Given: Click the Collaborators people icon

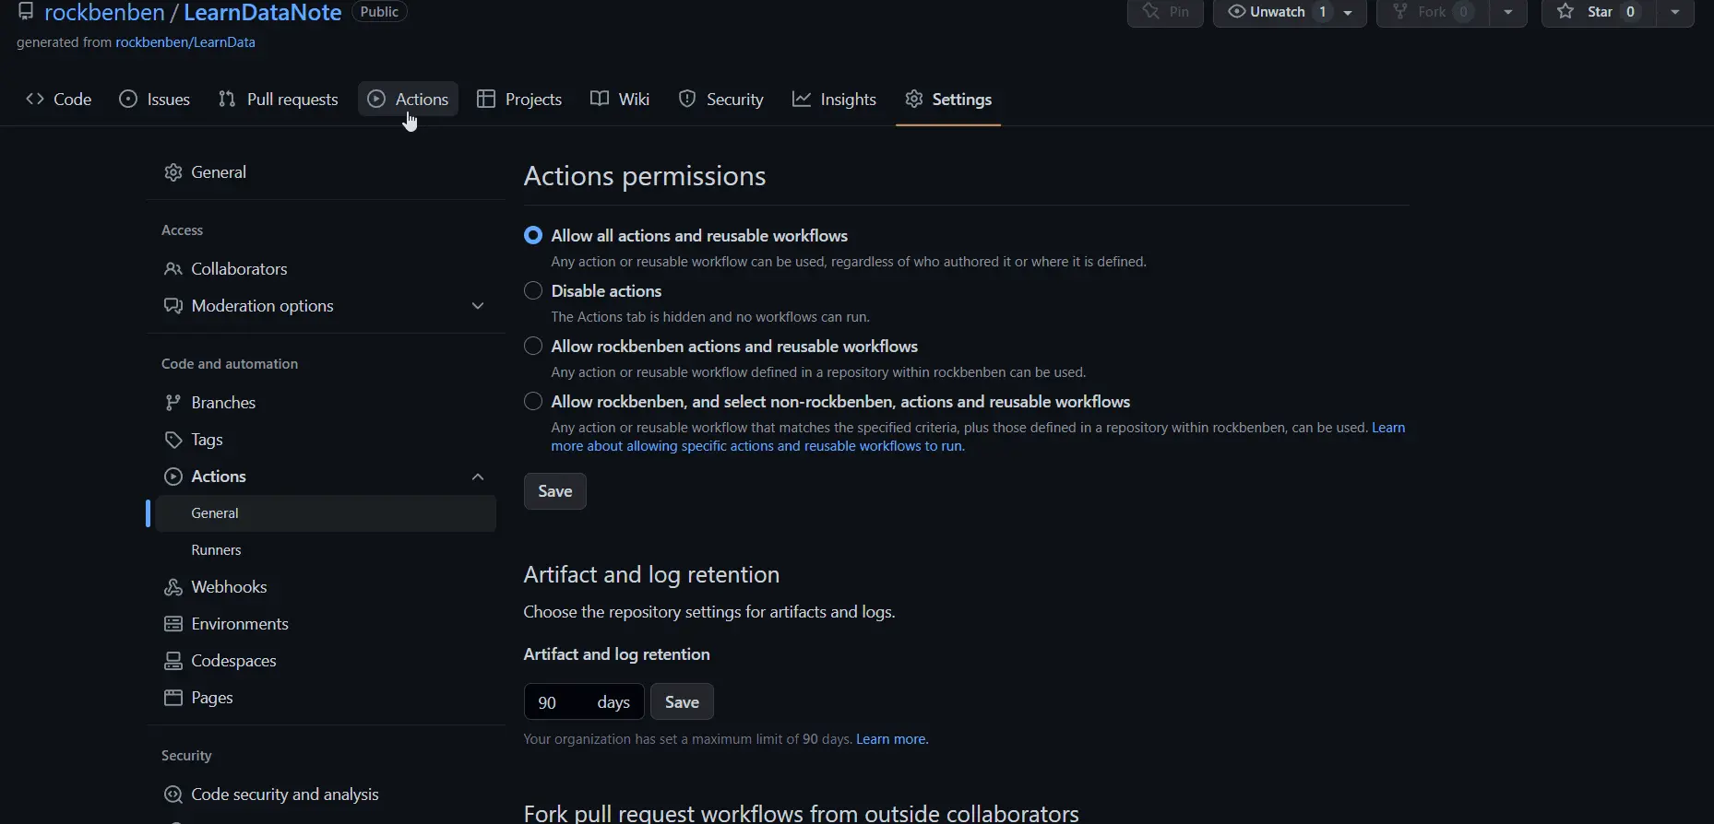Looking at the screenshot, I should point(173,269).
